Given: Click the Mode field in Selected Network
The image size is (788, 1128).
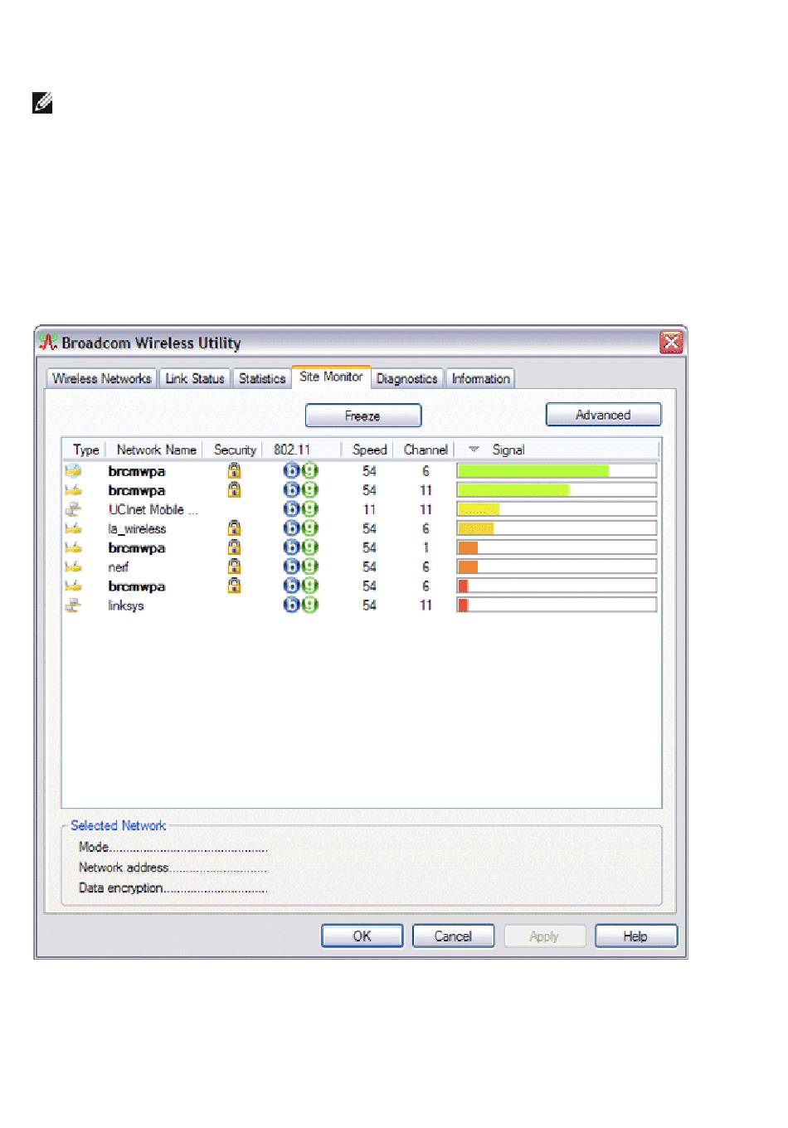Looking at the screenshot, I should coord(173,847).
